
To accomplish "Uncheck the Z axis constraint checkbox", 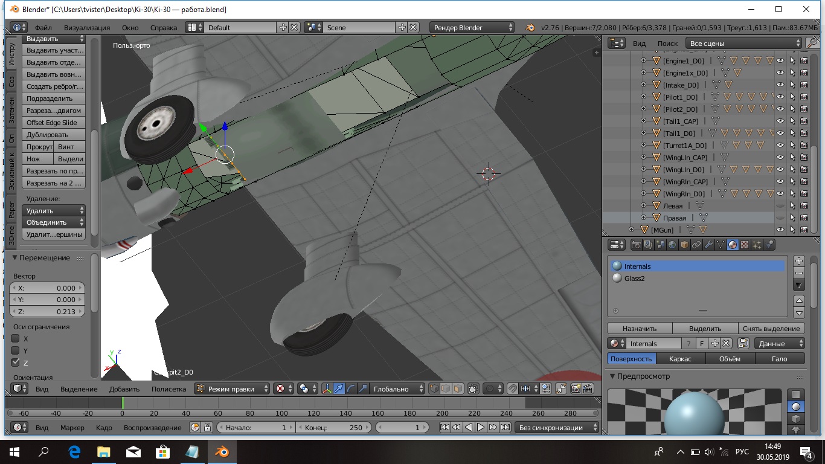I will pos(16,362).
